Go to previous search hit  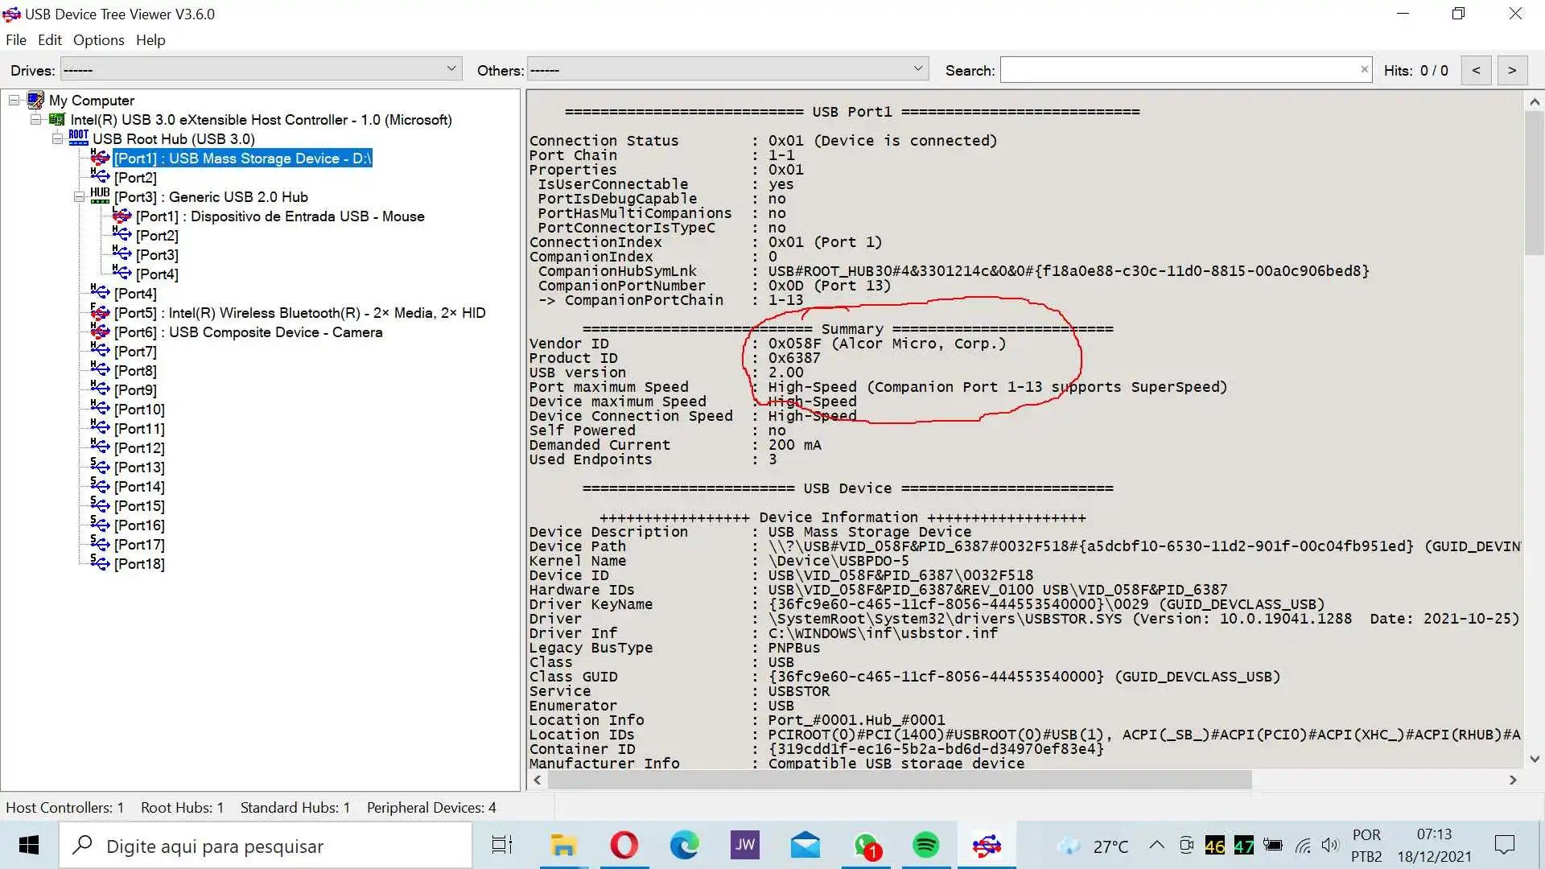click(x=1476, y=70)
